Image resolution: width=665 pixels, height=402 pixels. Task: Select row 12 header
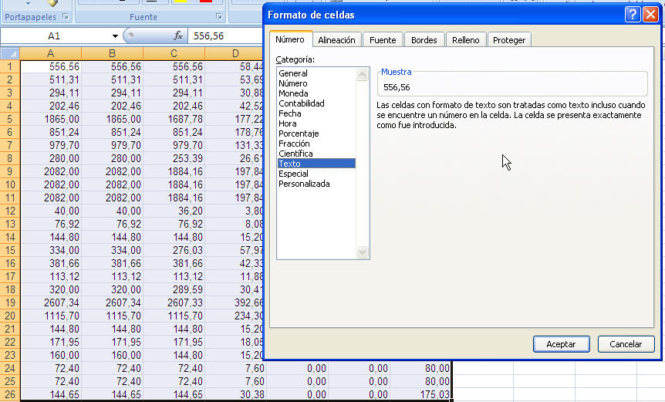pos(10,211)
